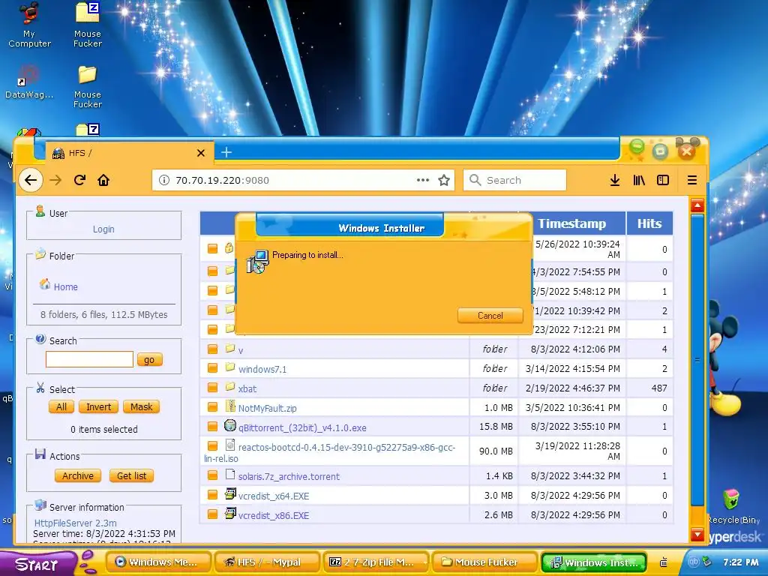Sort the list by Timestamp column

coord(572,223)
